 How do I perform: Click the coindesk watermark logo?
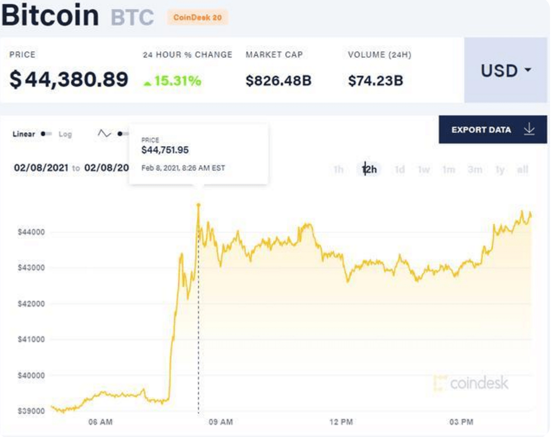(x=471, y=383)
